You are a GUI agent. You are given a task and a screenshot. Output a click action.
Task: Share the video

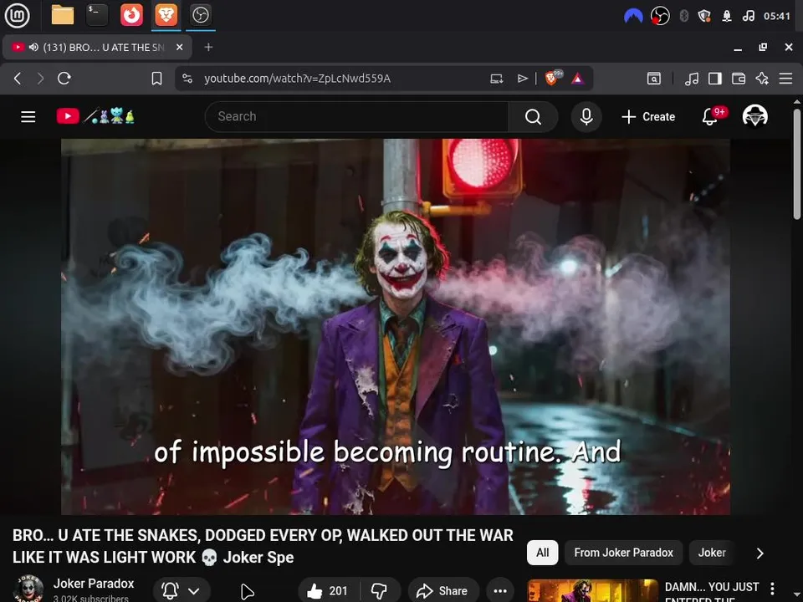(x=443, y=591)
